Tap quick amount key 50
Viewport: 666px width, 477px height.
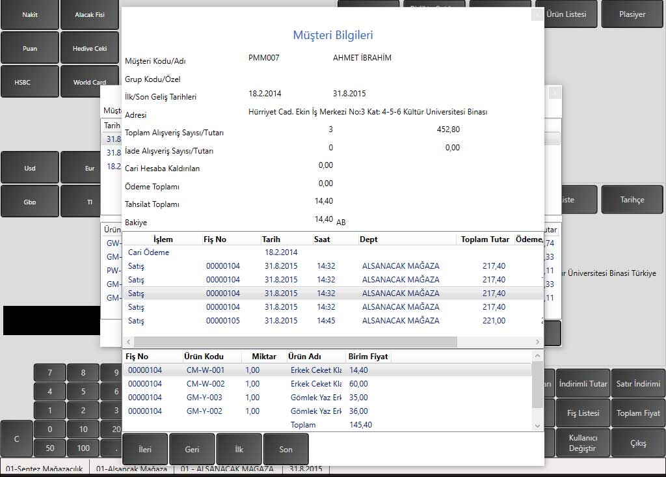coord(49,448)
